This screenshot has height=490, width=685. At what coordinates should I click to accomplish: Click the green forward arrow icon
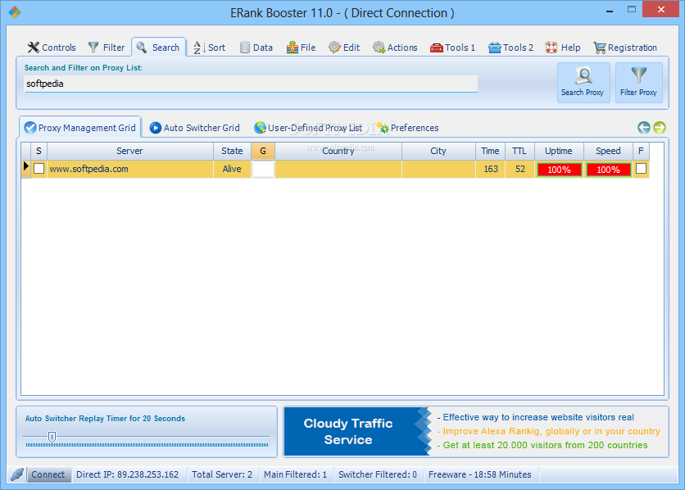click(660, 128)
